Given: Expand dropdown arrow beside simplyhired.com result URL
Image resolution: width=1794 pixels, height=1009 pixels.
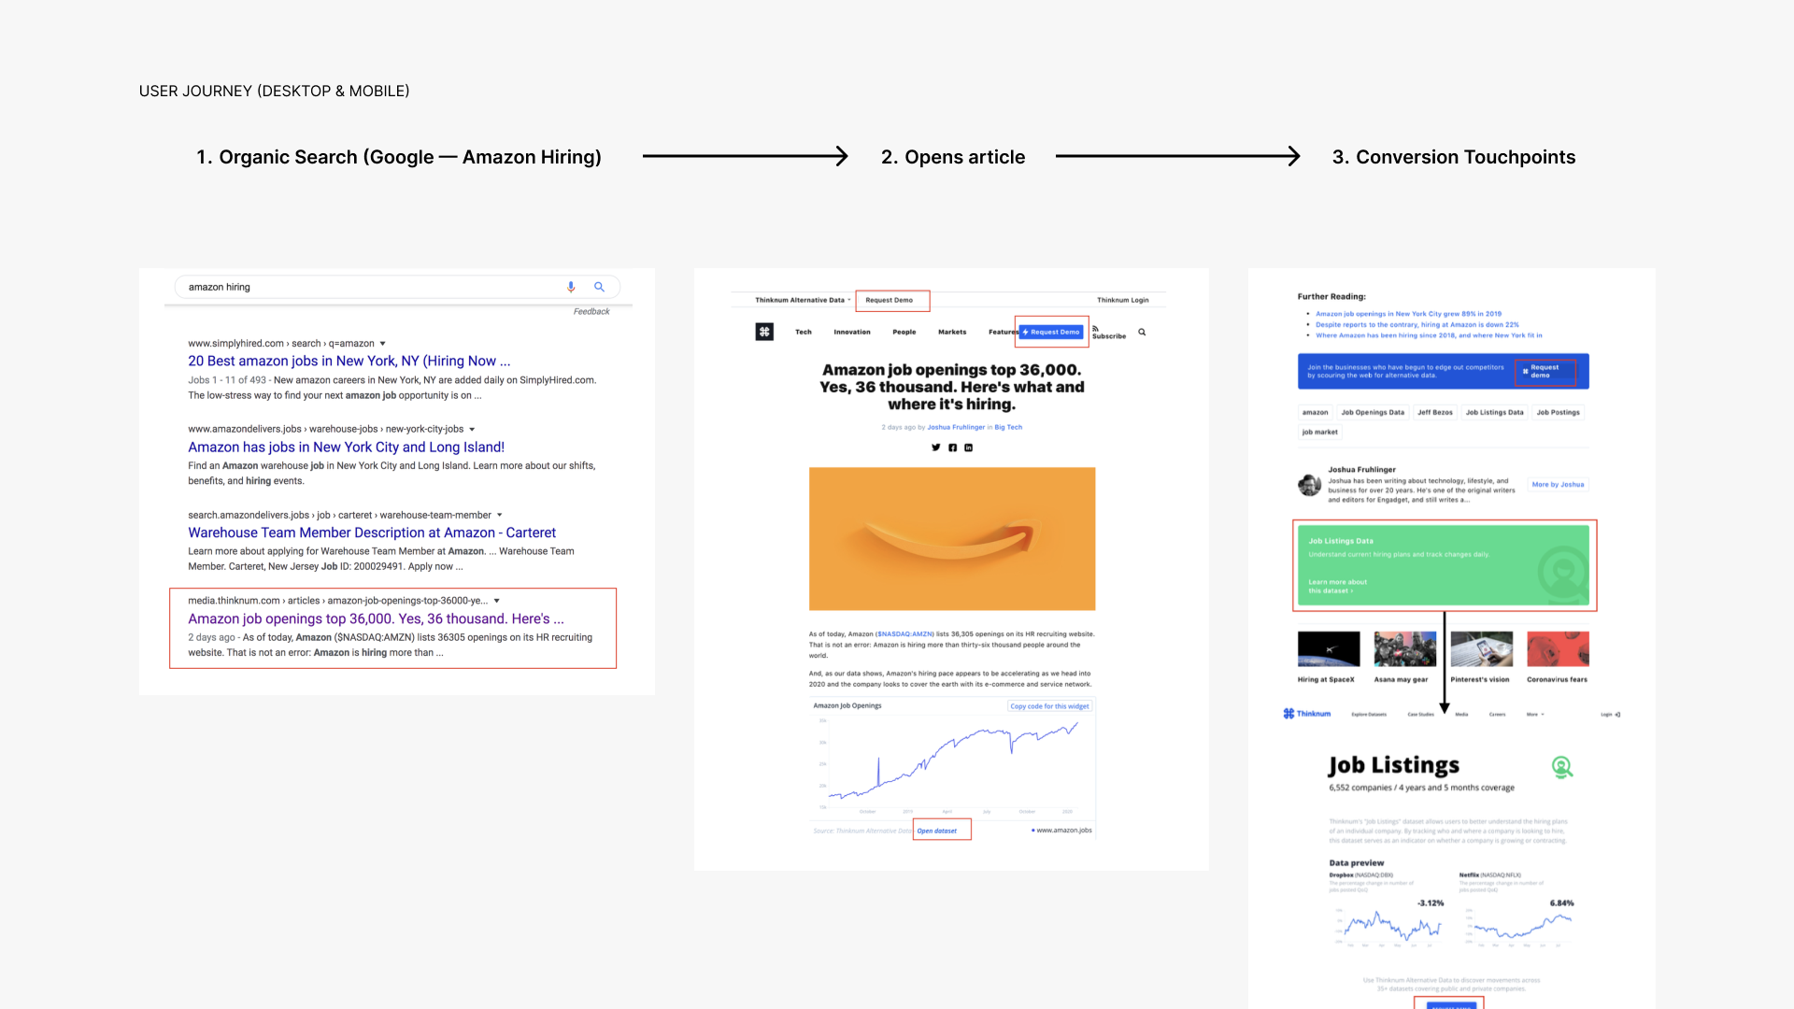Looking at the screenshot, I should pos(382,344).
